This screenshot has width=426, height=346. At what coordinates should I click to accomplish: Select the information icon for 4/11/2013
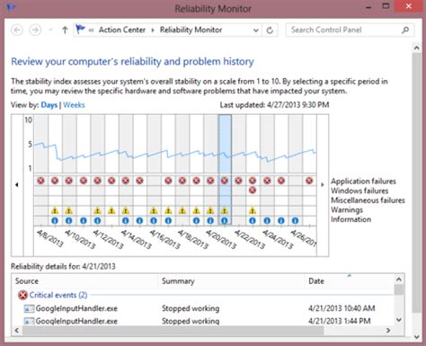(x=84, y=221)
